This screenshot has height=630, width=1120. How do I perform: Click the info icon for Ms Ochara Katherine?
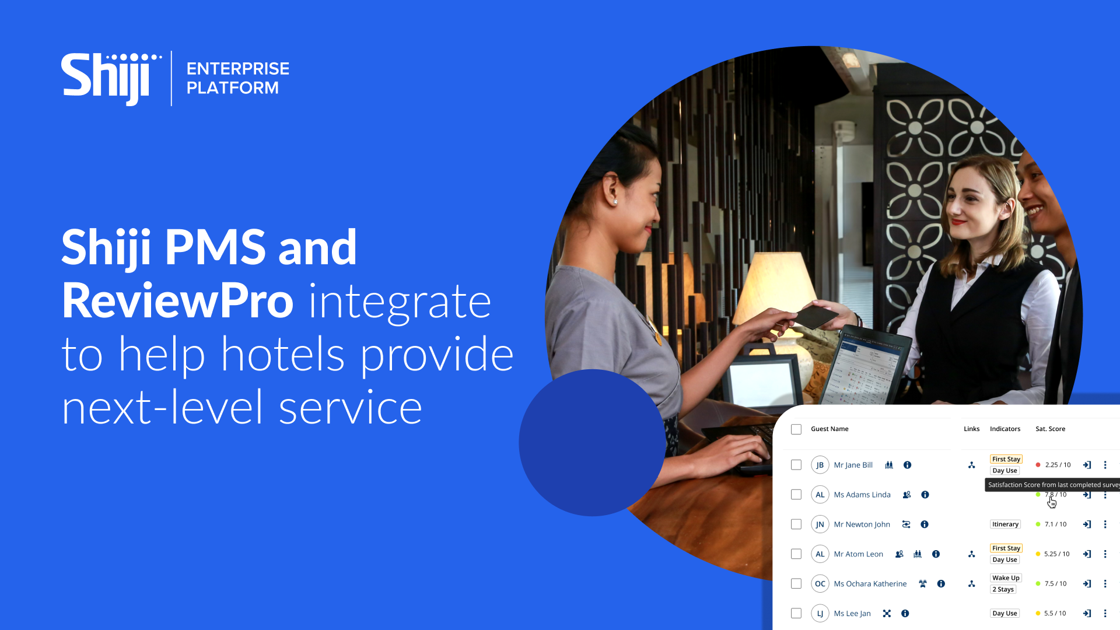click(x=941, y=584)
